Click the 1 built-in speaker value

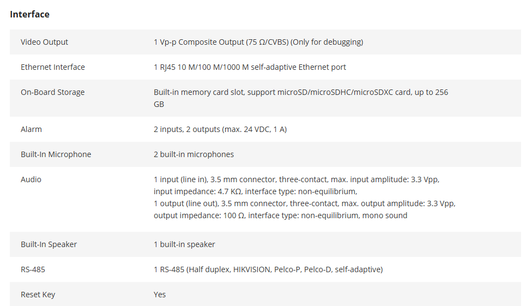tap(184, 244)
